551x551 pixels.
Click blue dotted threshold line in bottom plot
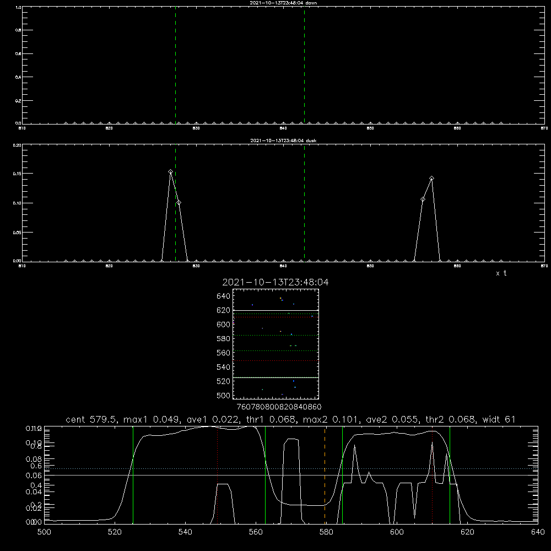(291, 469)
